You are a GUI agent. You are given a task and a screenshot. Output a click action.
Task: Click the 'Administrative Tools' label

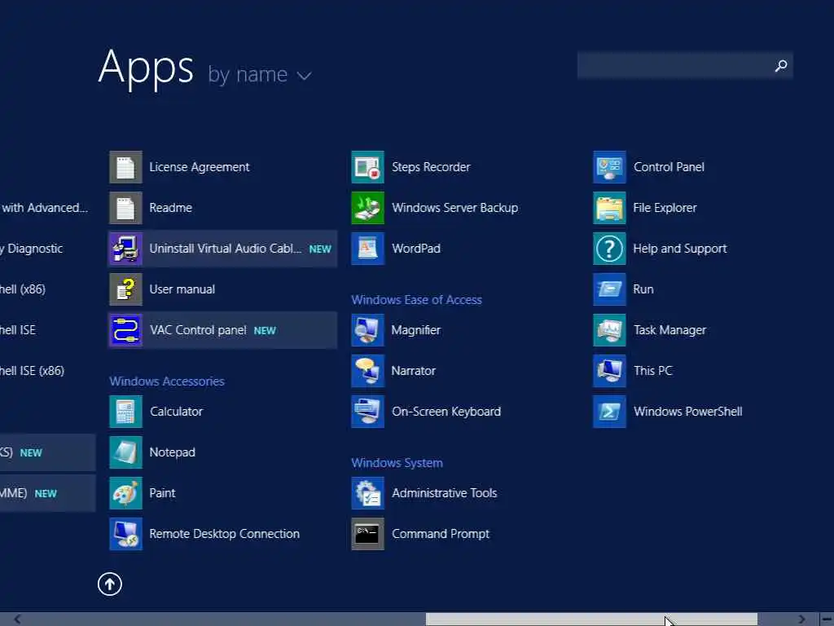point(444,493)
